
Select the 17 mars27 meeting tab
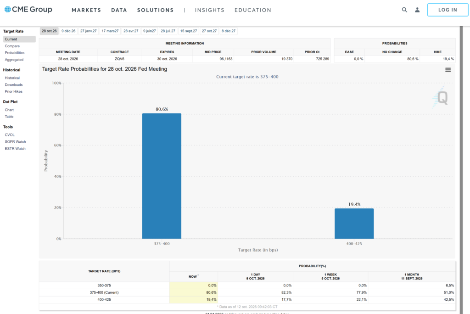click(x=110, y=31)
